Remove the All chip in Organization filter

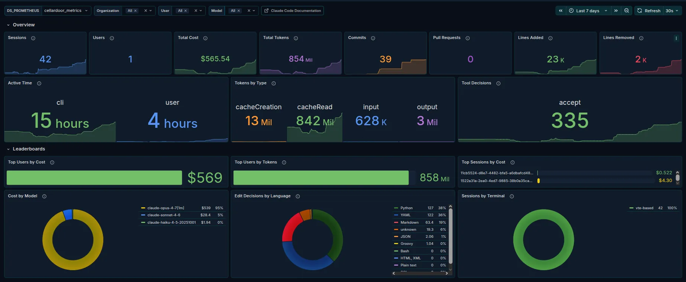(136, 11)
